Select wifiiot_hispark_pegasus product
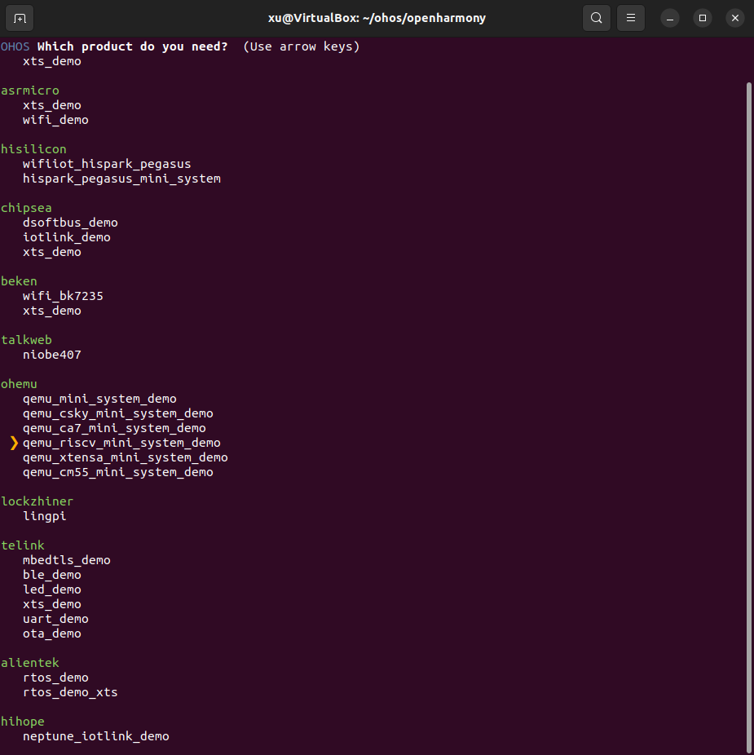Viewport: 754px width, 755px height. tap(107, 164)
